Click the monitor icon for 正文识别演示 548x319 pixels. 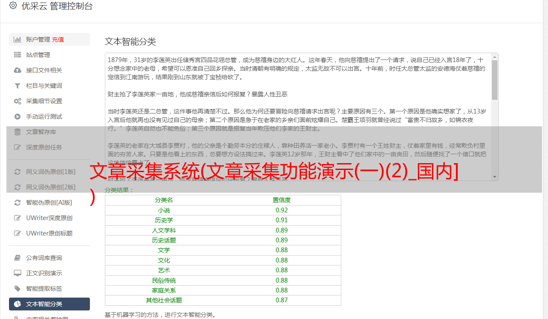point(18,273)
